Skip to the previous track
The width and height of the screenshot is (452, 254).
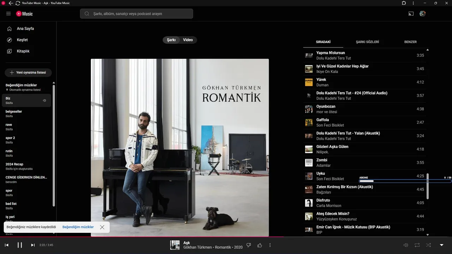[x=7, y=245]
